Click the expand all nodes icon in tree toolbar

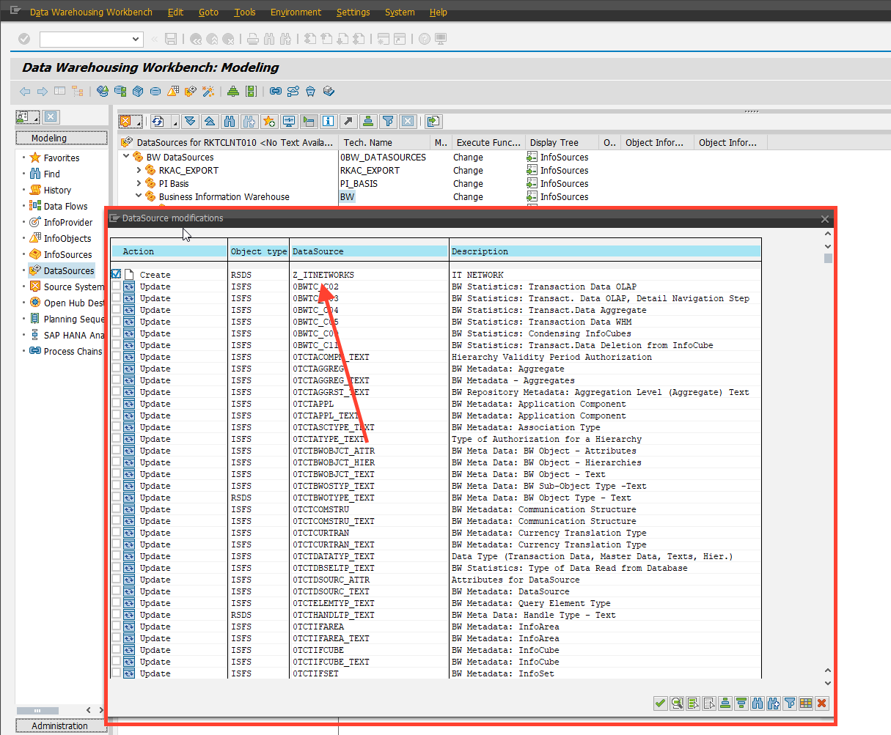[x=191, y=122]
